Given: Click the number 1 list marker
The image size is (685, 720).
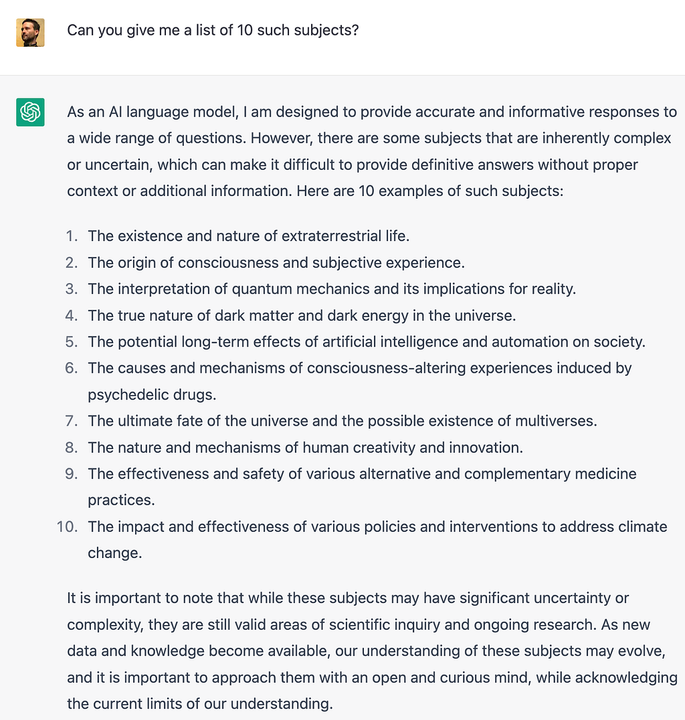Looking at the screenshot, I should pyautogui.click(x=72, y=236).
